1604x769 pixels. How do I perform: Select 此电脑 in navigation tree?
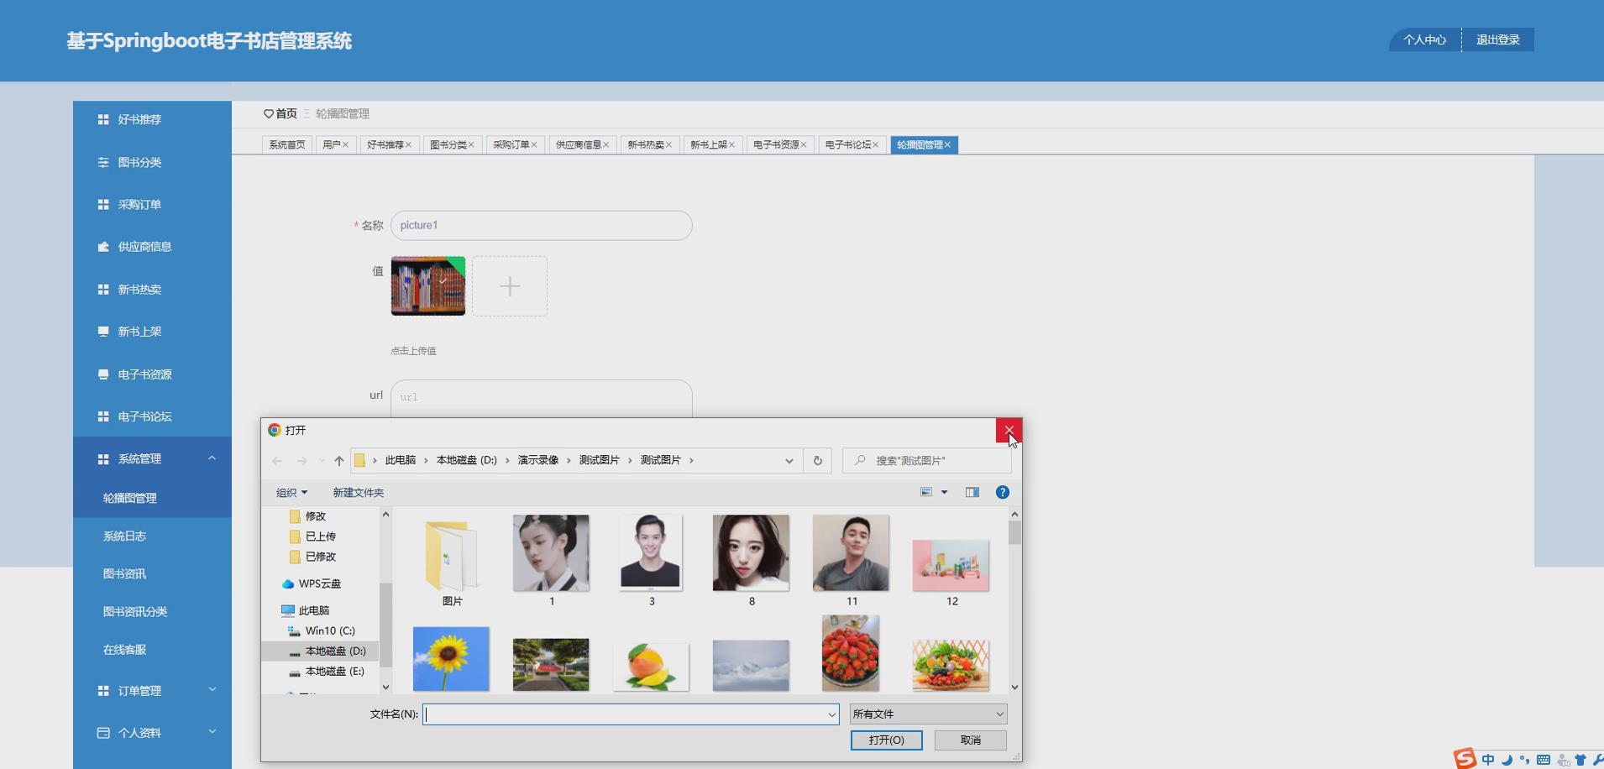coord(306,610)
